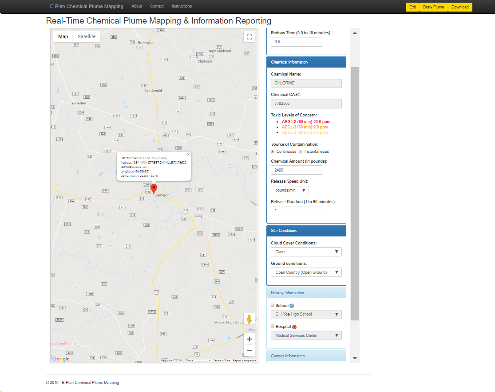Open Cloud Cover Conditions dropdown
Image resolution: width=495 pixels, height=392 pixels.
point(306,252)
